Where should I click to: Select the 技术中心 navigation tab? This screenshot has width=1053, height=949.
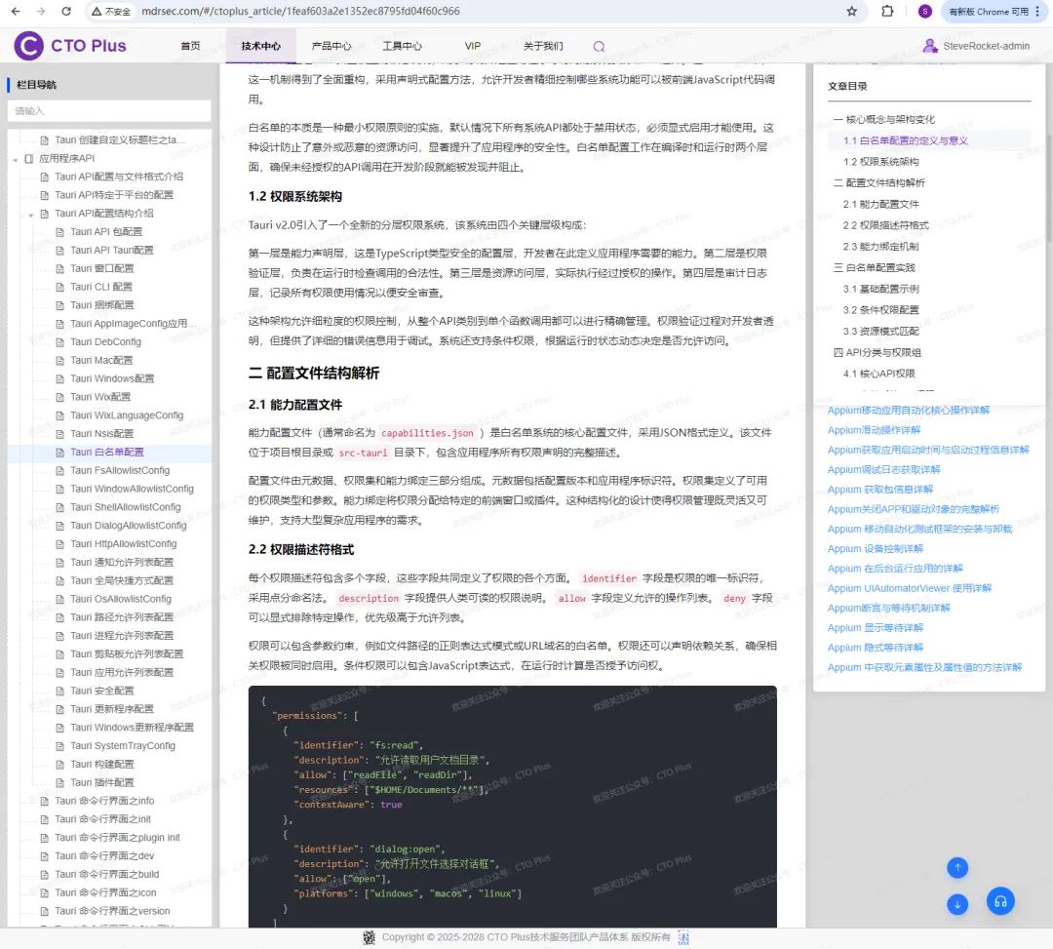pyautogui.click(x=261, y=46)
